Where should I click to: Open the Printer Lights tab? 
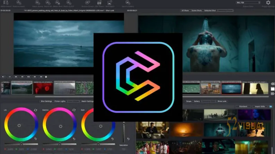(x=60, y=101)
